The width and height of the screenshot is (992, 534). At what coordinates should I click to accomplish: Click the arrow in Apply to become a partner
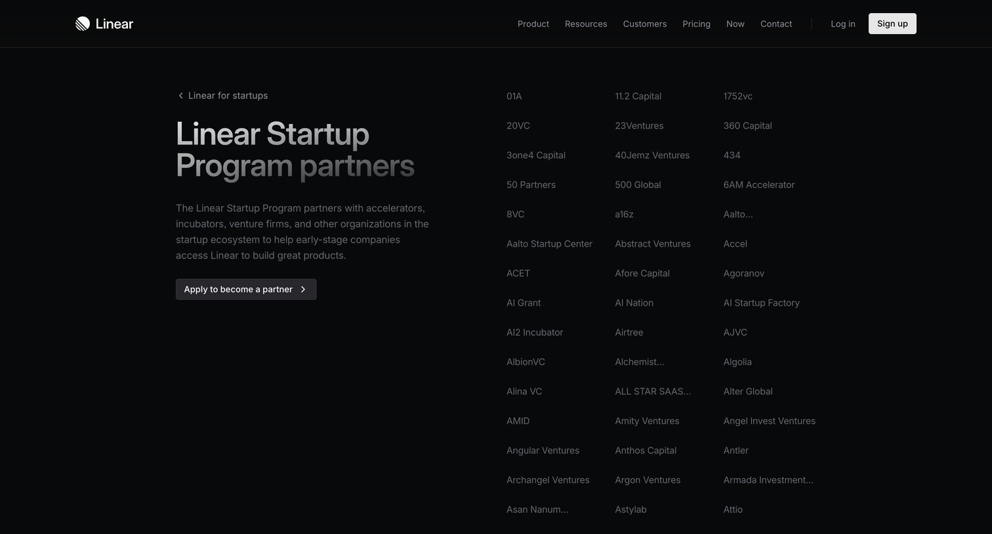pos(303,289)
